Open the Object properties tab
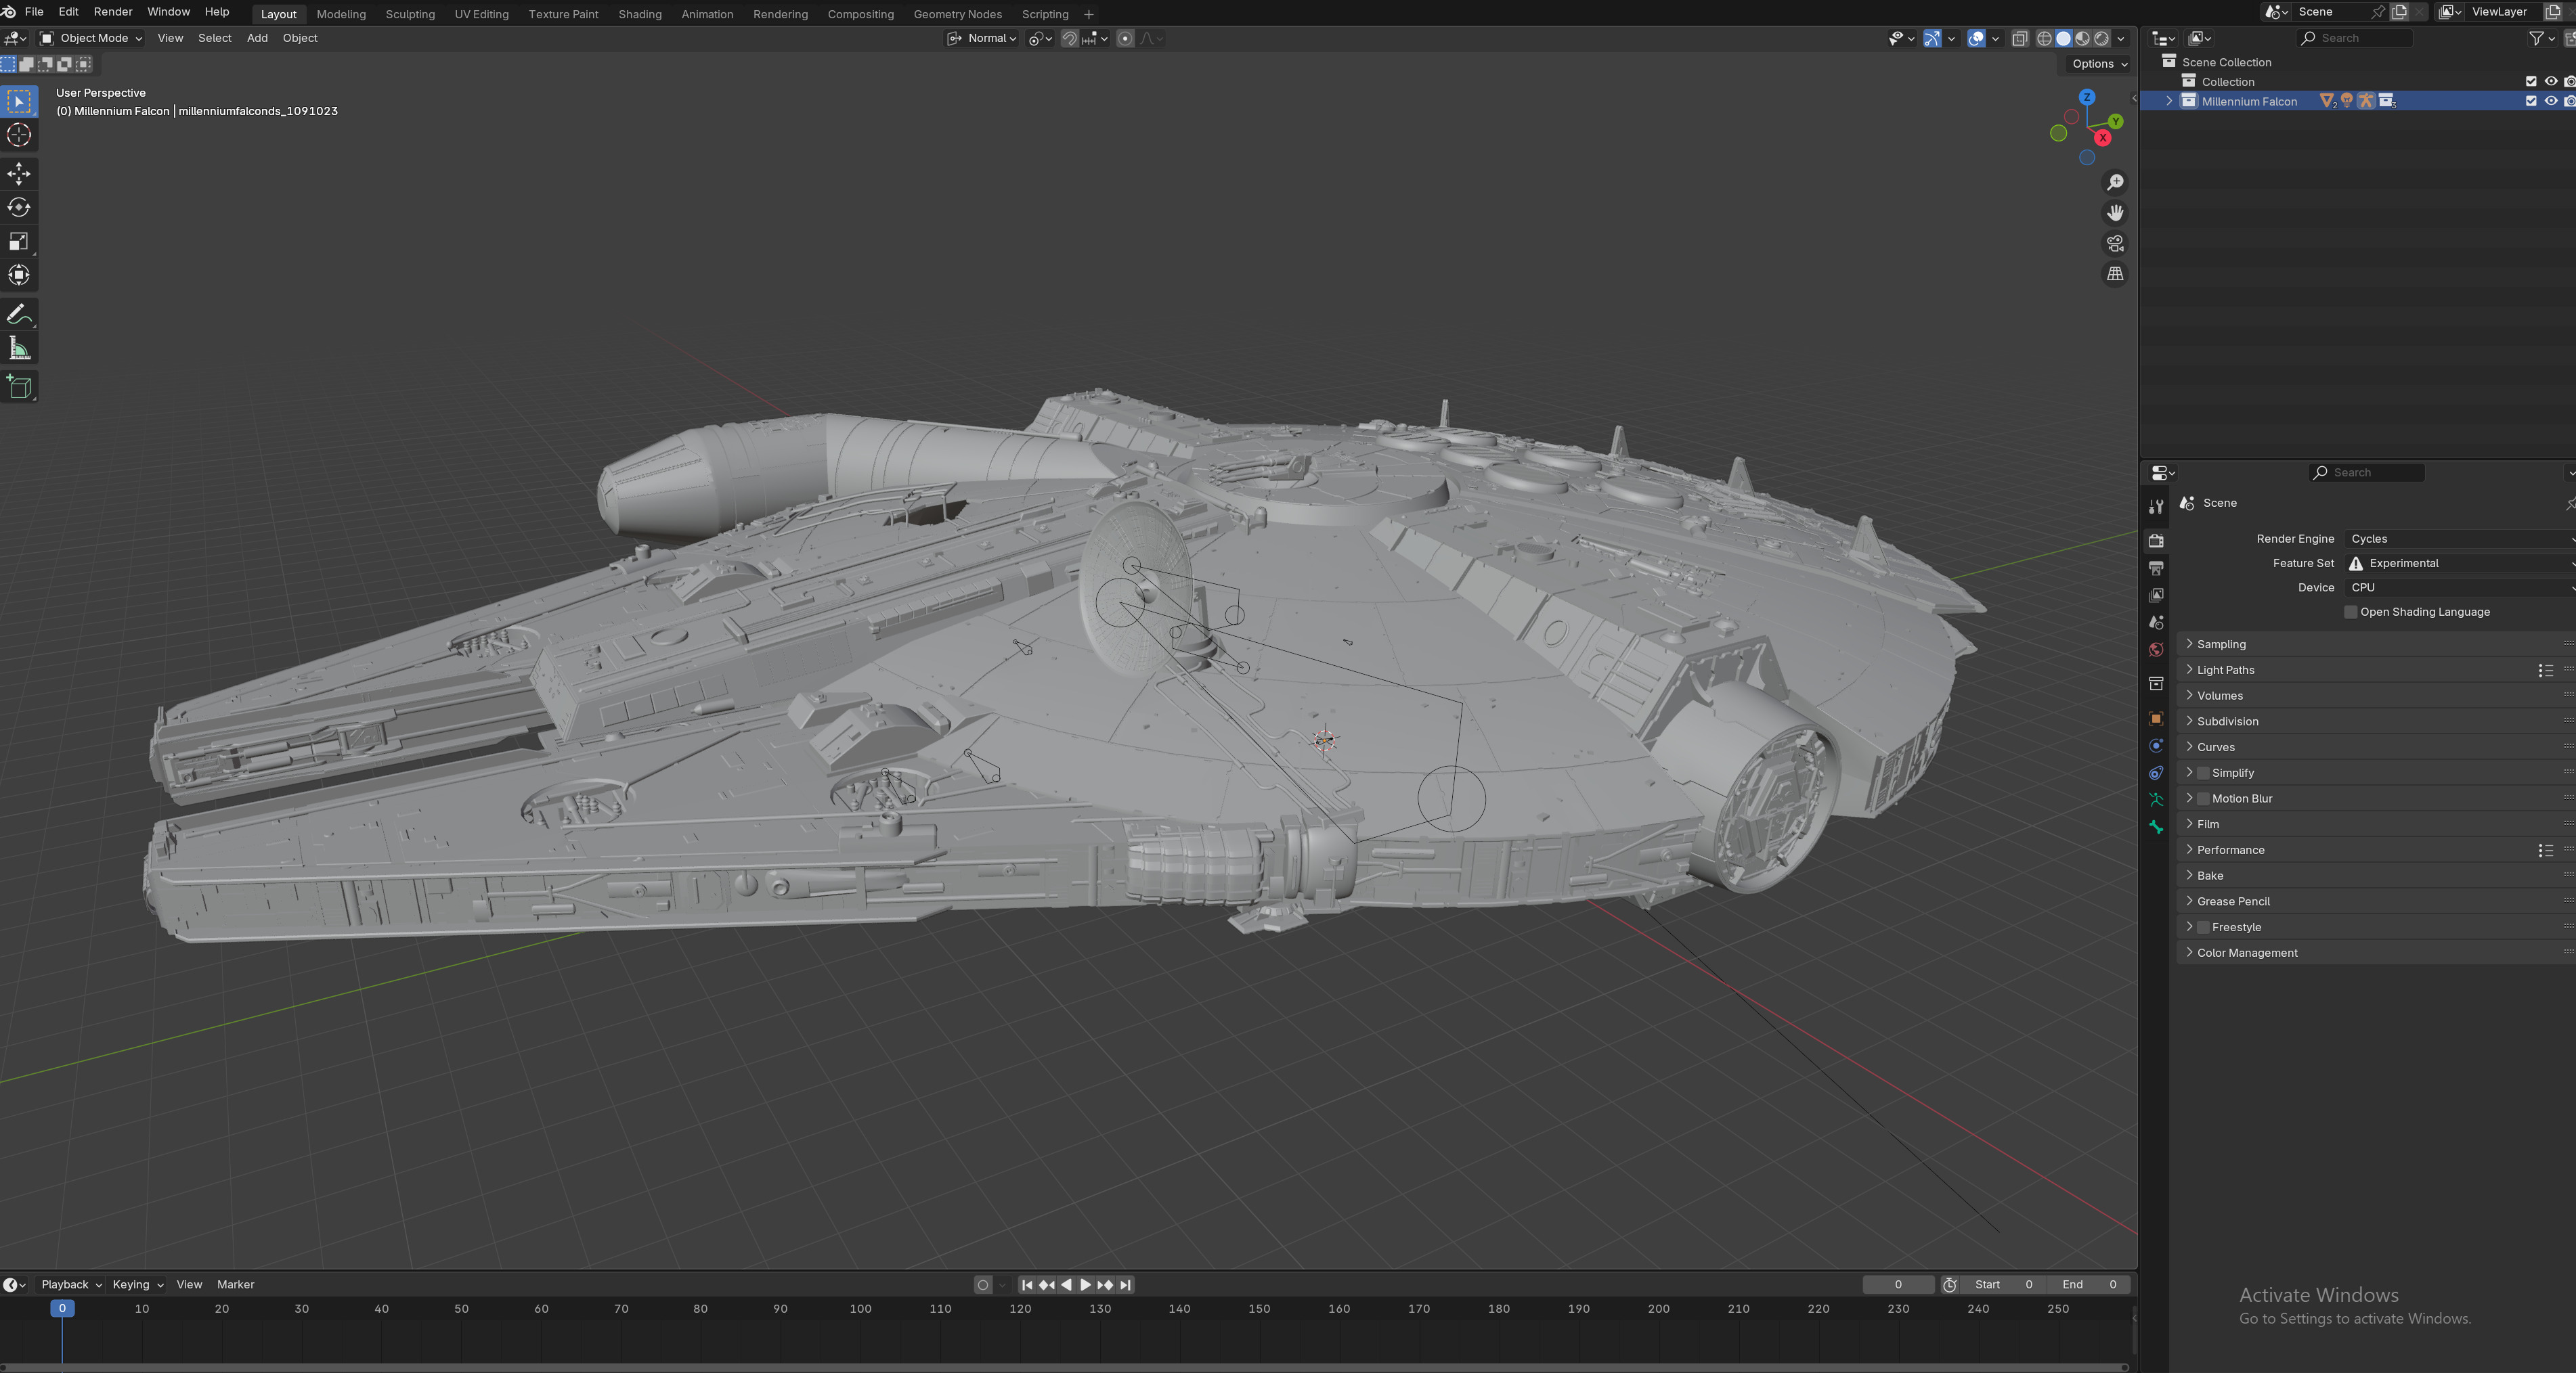This screenshot has width=2576, height=1373. click(2156, 719)
